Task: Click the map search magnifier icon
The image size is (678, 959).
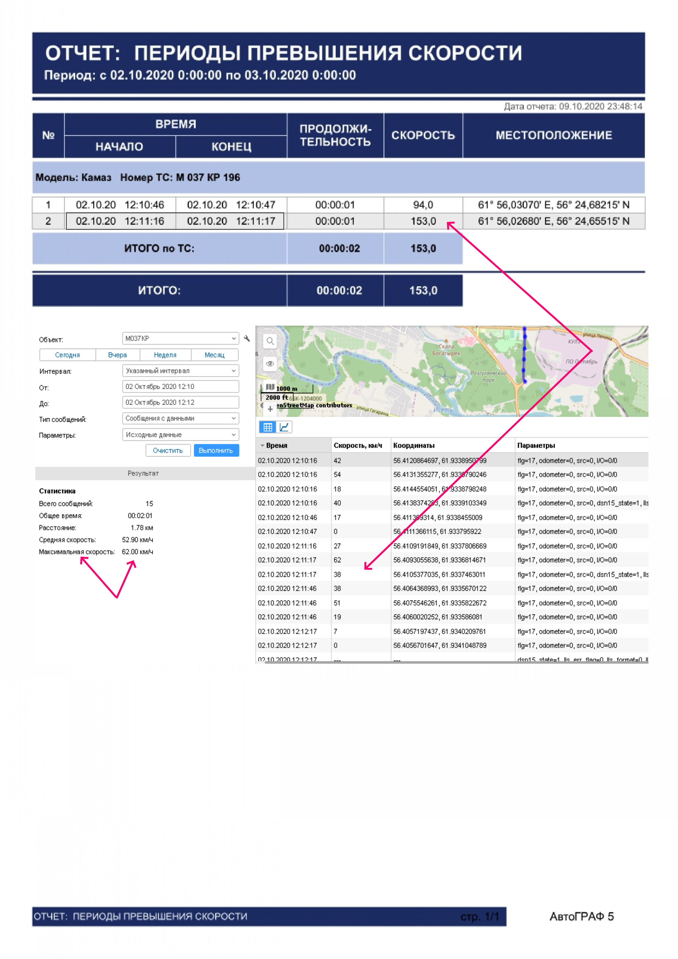Action: [x=270, y=341]
